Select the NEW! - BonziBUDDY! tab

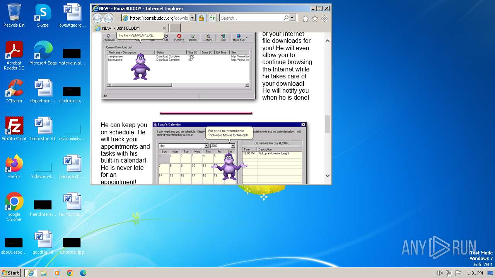coord(130,28)
